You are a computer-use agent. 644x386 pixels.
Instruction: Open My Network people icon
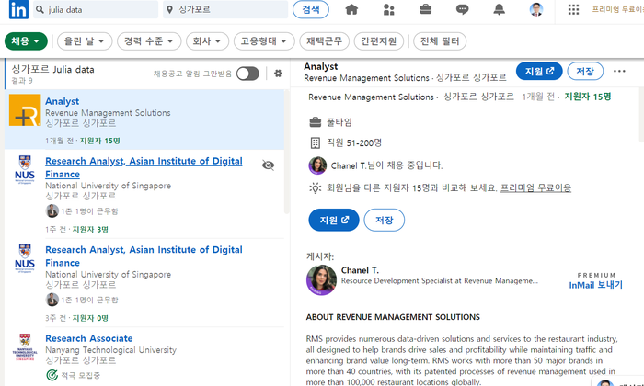pos(388,9)
